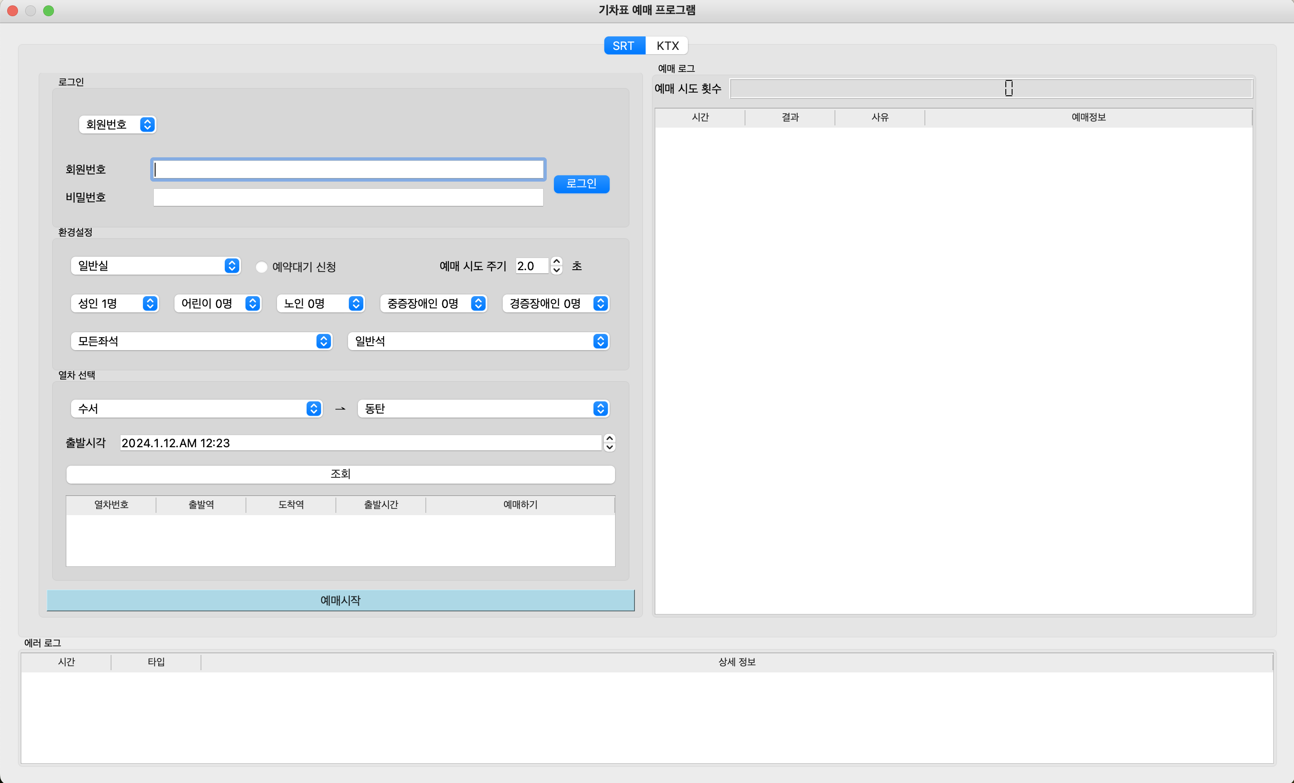The width and height of the screenshot is (1294, 783).
Task: Expand the 경증장애인 0명 dropdown
Action: [x=556, y=303]
